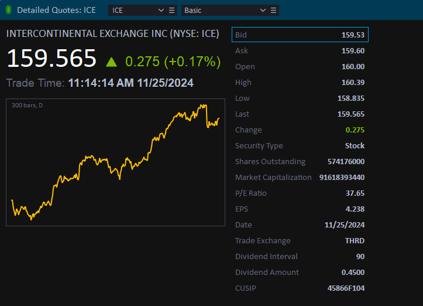Select the High value 160.39

tap(353, 82)
